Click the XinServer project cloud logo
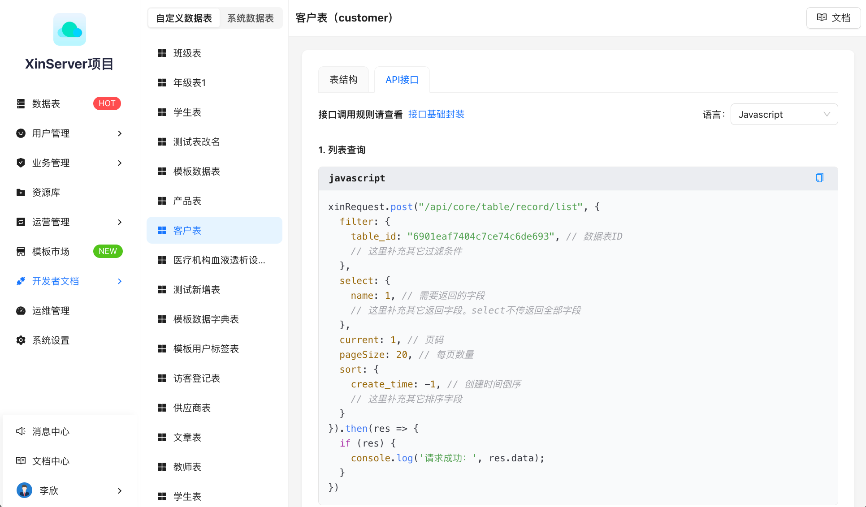 coord(69,29)
